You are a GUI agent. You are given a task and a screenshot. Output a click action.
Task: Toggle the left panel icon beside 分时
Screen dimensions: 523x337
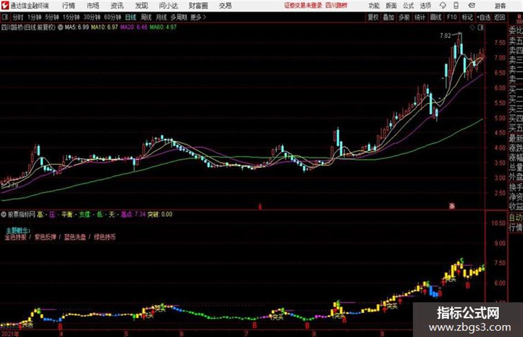[4, 17]
